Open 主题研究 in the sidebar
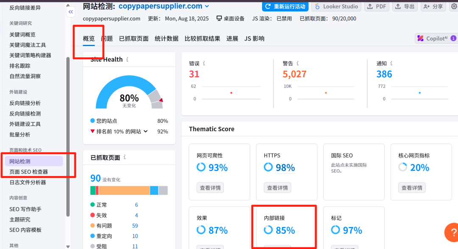The image size is (458, 249). click(20, 219)
